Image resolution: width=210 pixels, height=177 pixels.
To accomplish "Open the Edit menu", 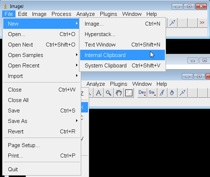I will coord(22,14).
